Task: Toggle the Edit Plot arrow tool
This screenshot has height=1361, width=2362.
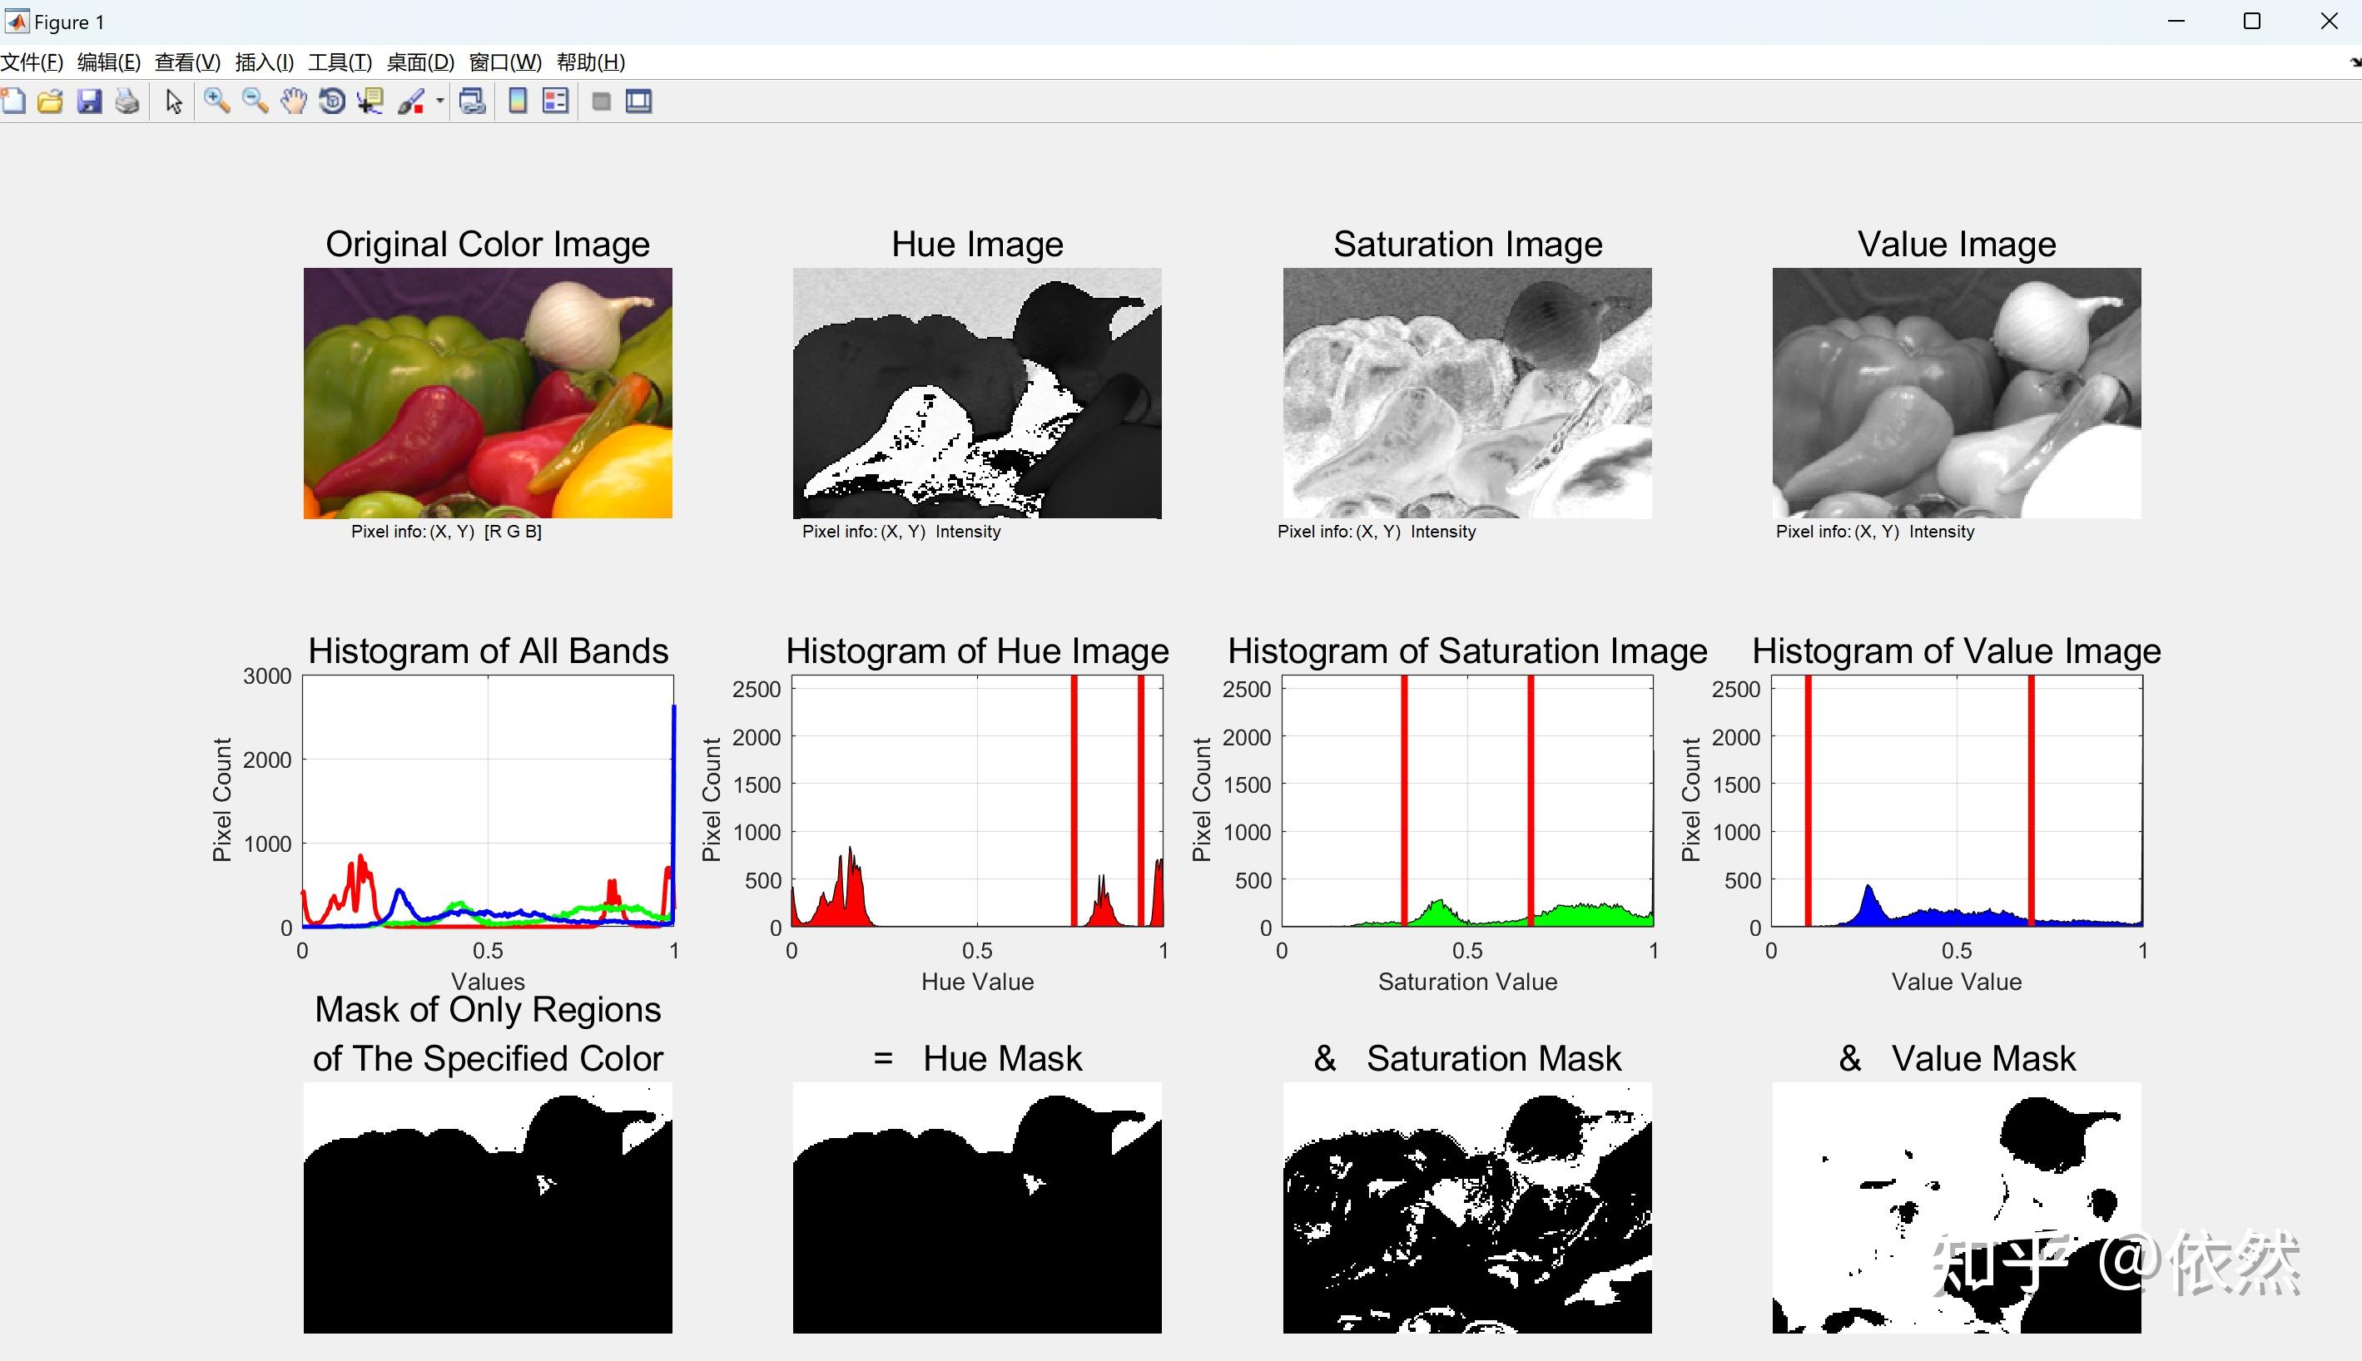Action: [173, 101]
